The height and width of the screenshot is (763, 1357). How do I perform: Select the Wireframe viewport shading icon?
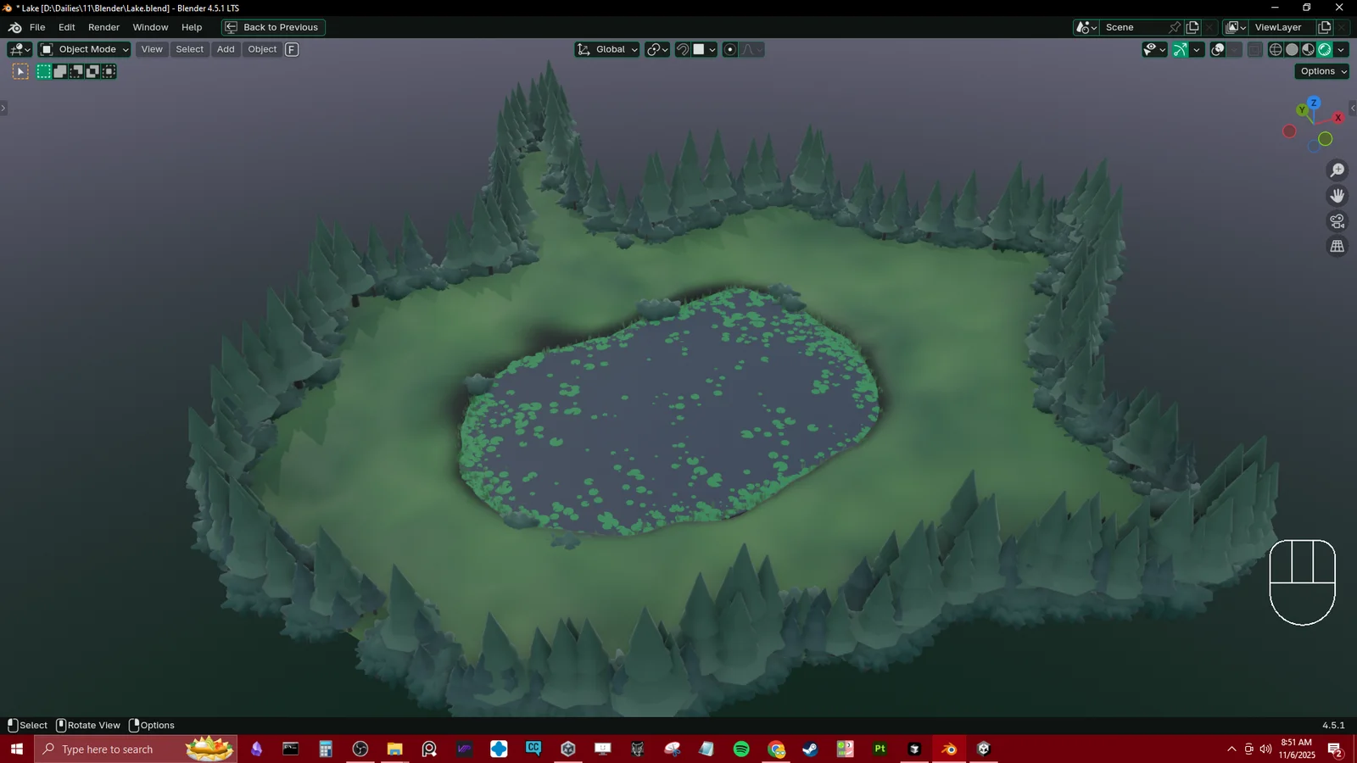1276,49
